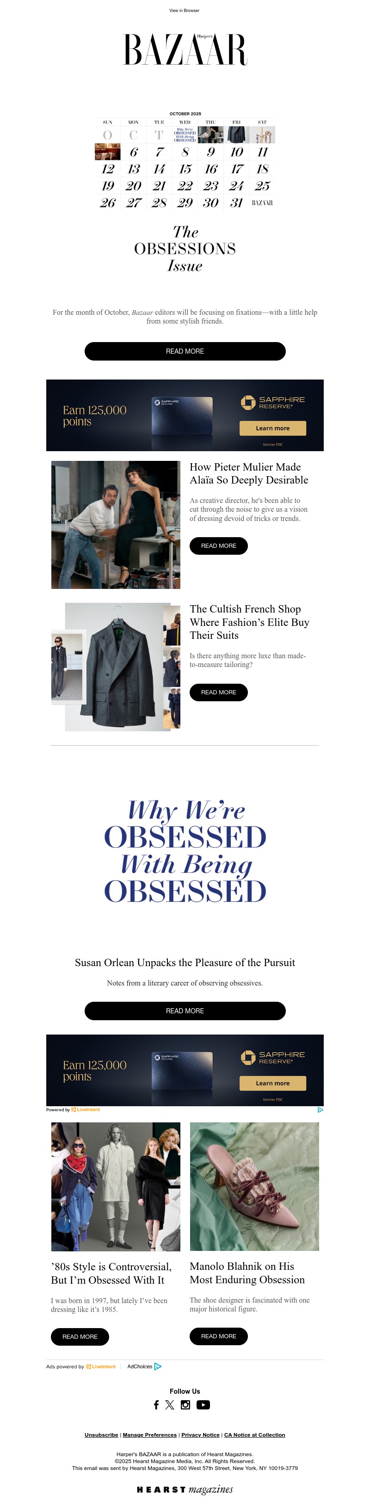
Task: Click View in Browser link
Action: click(185, 11)
